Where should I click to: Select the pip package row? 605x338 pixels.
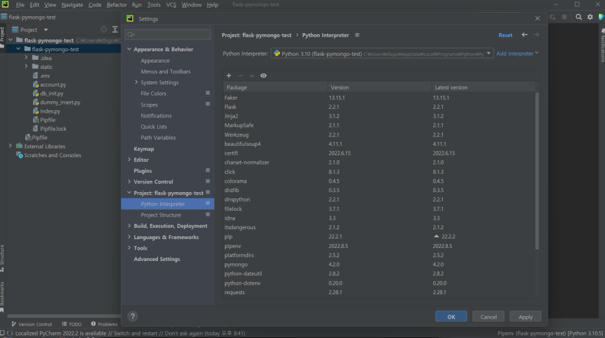coord(380,237)
